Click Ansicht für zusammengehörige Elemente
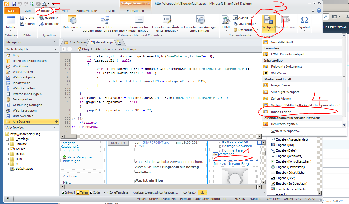This screenshot has height=204, width=349. pyautogui.click(x=105, y=24)
